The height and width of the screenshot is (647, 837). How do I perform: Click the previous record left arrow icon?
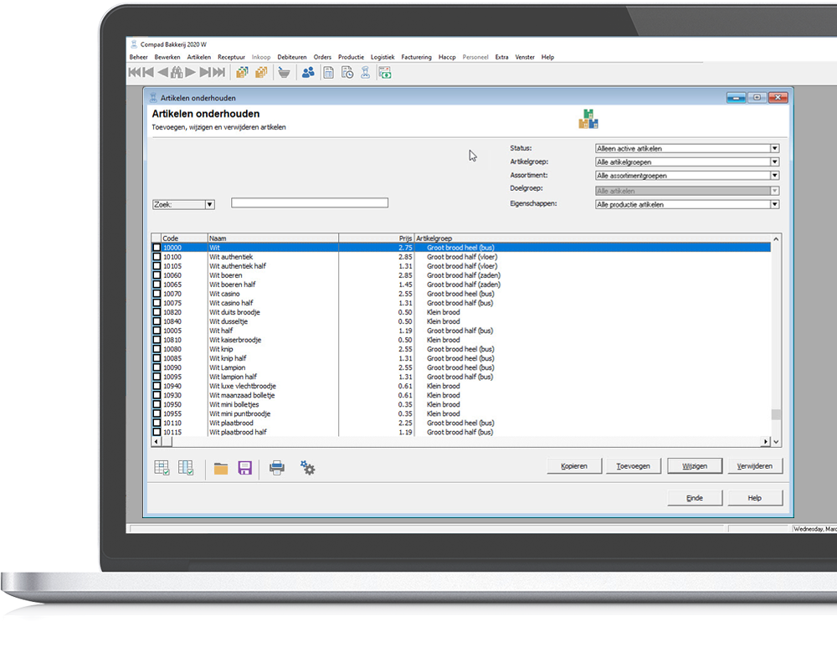(163, 73)
